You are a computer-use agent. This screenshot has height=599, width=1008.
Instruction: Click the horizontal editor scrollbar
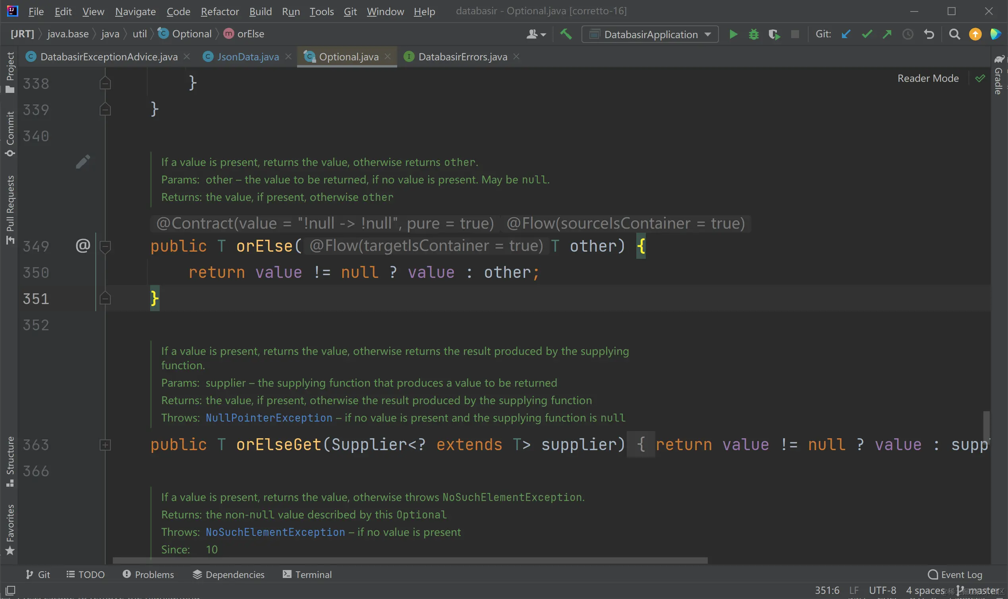pyautogui.click(x=409, y=560)
